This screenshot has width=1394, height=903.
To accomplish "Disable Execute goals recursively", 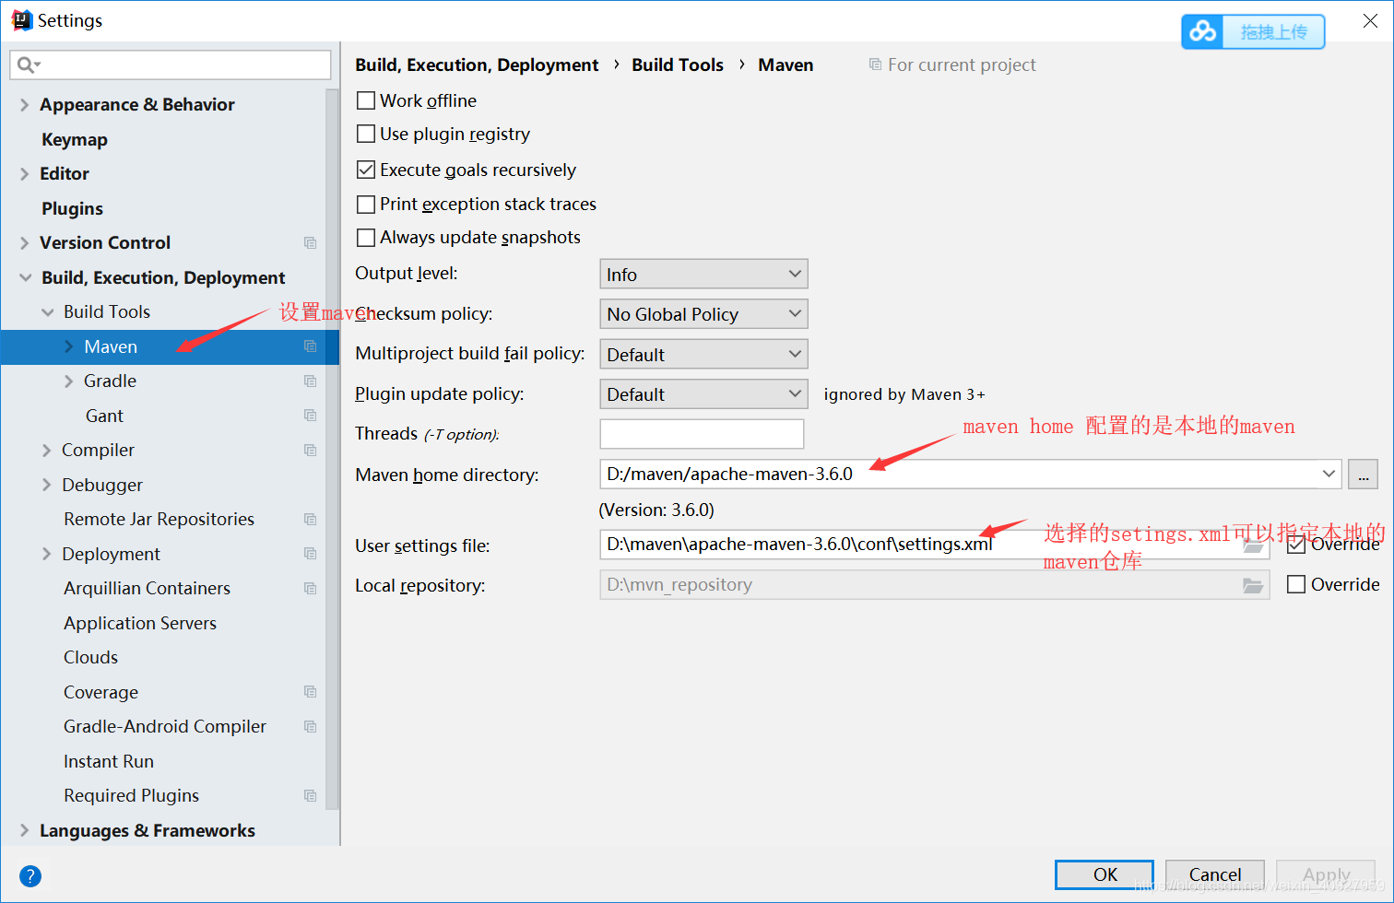I will [x=365, y=170].
